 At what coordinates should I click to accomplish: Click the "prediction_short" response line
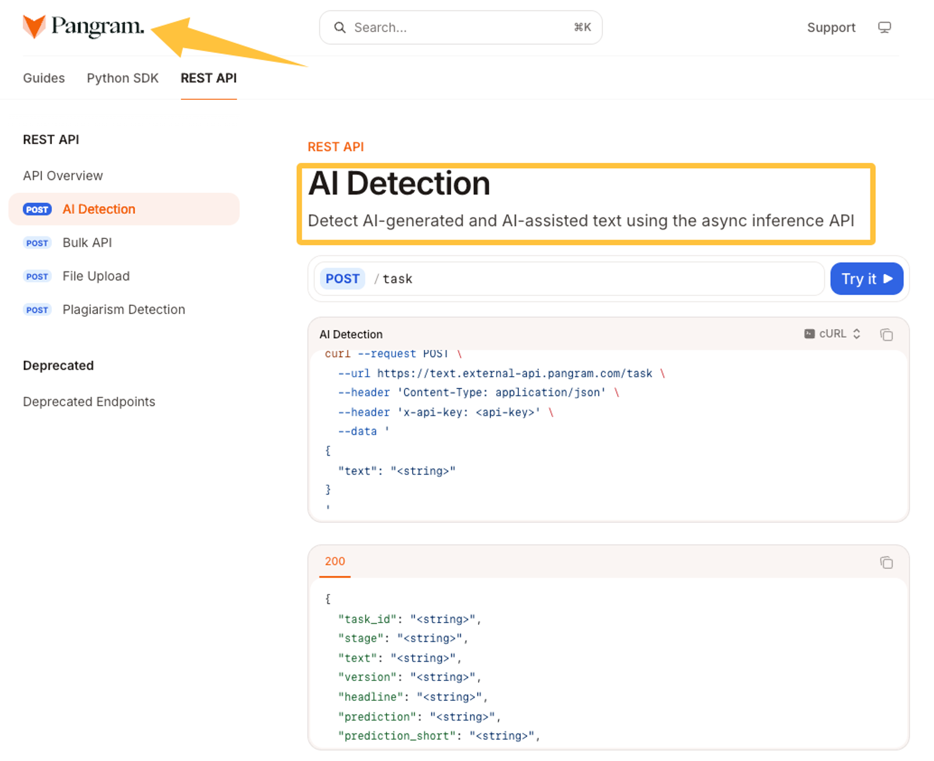(439, 736)
